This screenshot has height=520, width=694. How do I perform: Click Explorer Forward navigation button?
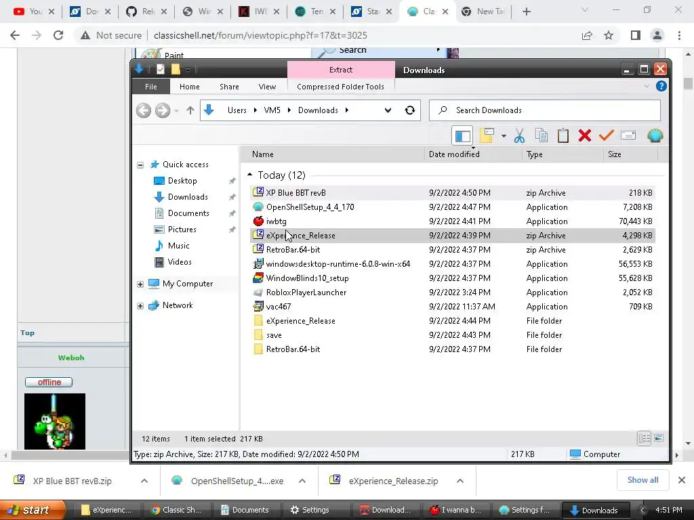point(163,110)
